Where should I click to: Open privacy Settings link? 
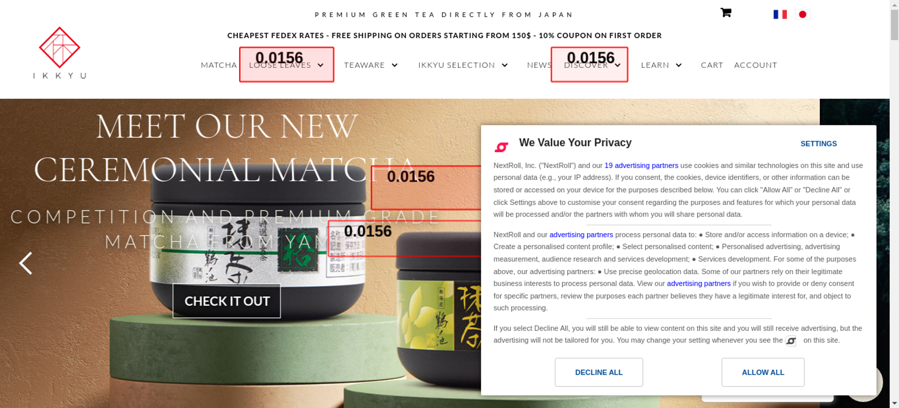(819, 144)
